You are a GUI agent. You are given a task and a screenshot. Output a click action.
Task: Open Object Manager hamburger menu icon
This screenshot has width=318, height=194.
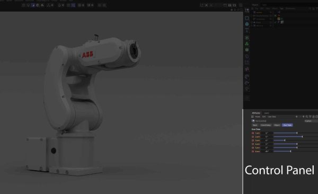pyautogui.click(x=252, y=8)
